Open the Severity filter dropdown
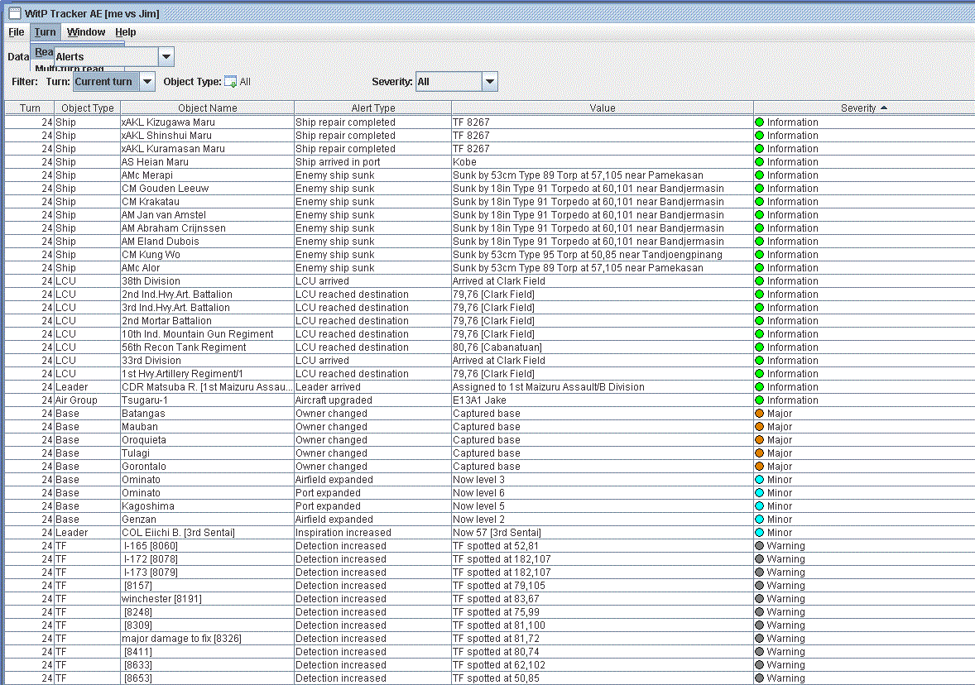 pos(489,82)
